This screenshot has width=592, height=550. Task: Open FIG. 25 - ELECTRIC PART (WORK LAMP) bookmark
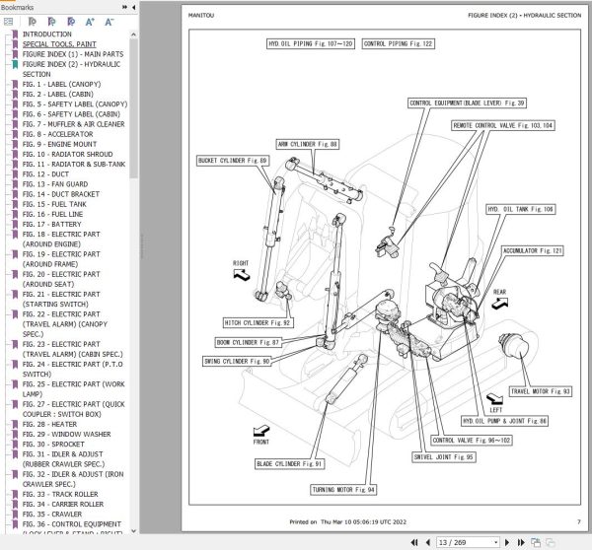[74, 389]
